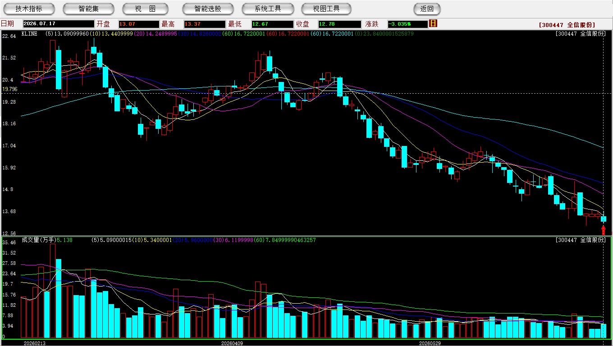Click the 最低 value 12.67

point(273,24)
